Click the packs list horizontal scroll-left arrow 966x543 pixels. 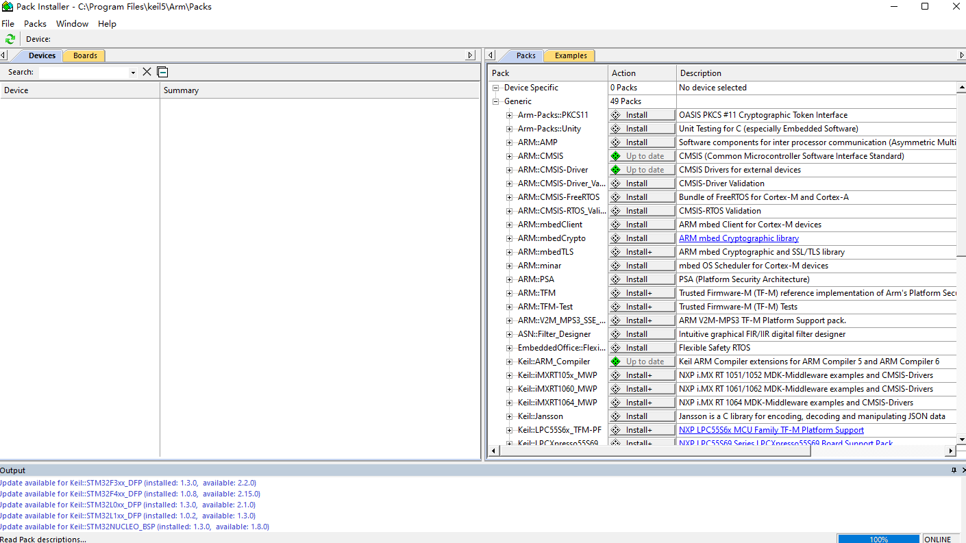click(x=493, y=451)
